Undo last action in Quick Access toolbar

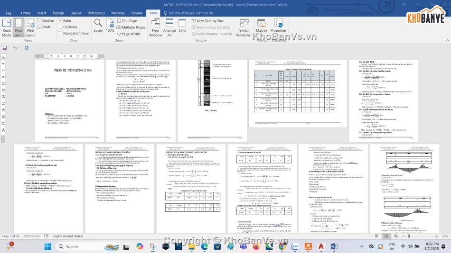coord(15,48)
